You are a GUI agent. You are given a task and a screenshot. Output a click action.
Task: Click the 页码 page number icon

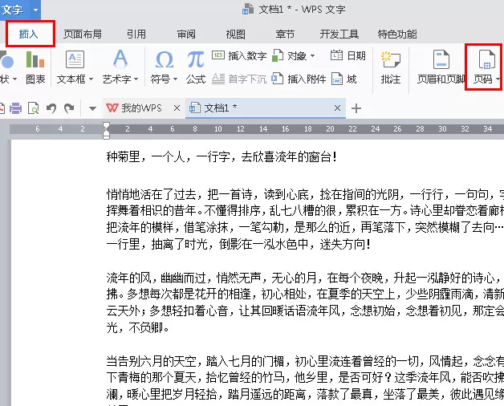pos(486,60)
